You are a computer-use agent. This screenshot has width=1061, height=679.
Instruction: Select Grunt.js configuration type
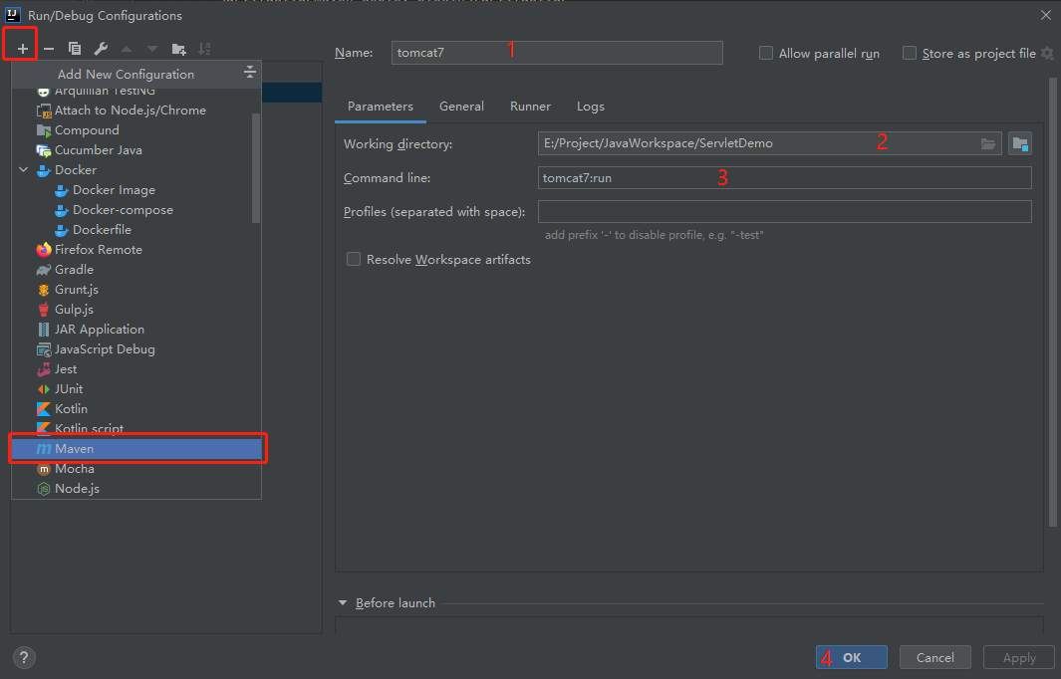[x=136, y=290]
